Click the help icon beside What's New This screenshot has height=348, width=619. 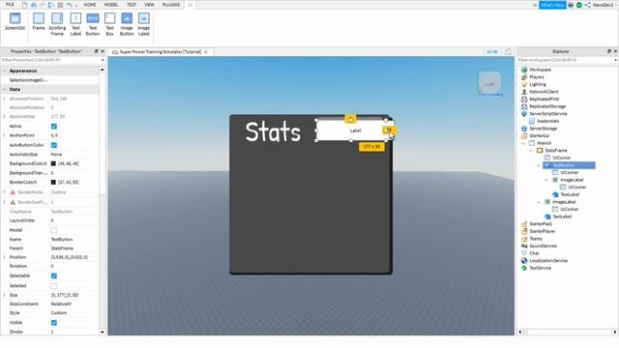coord(571,5)
